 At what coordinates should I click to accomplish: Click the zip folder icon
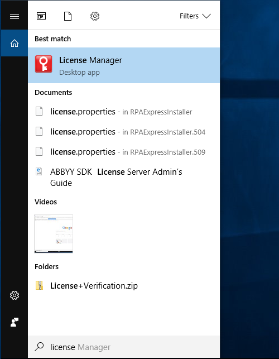[40, 285]
